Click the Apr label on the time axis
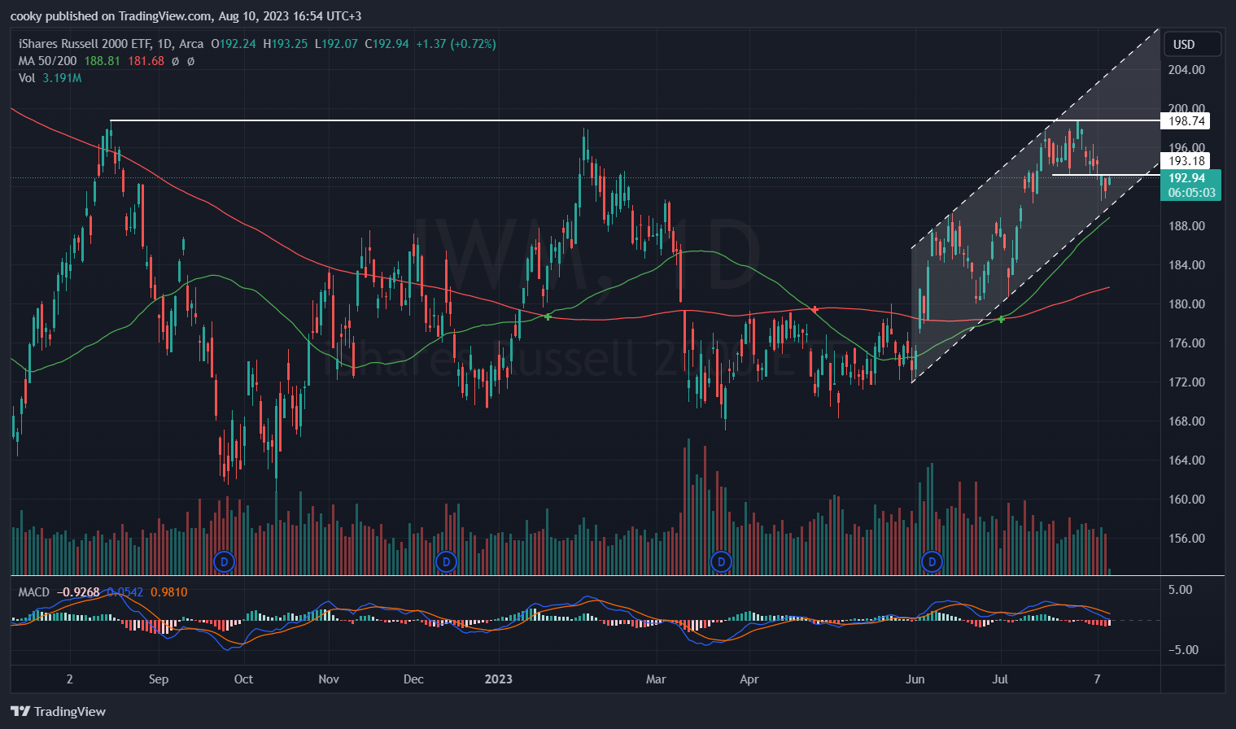The height and width of the screenshot is (729, 1236). [x=749, y=679]
